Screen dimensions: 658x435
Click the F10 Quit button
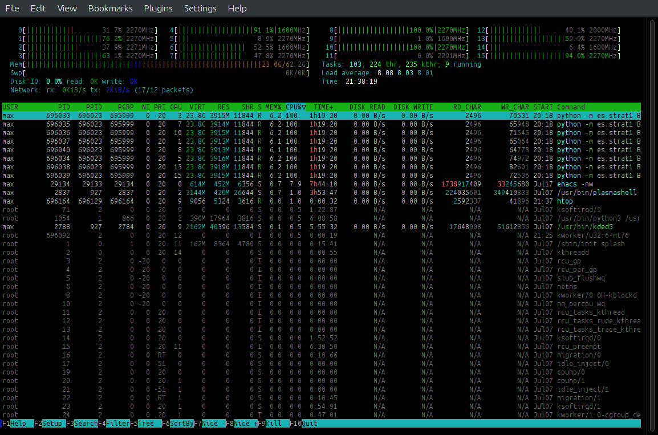(309, 424)
